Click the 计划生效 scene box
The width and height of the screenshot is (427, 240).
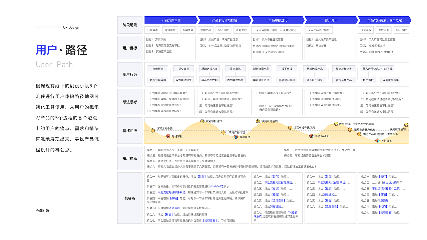(x=241, y=30)
